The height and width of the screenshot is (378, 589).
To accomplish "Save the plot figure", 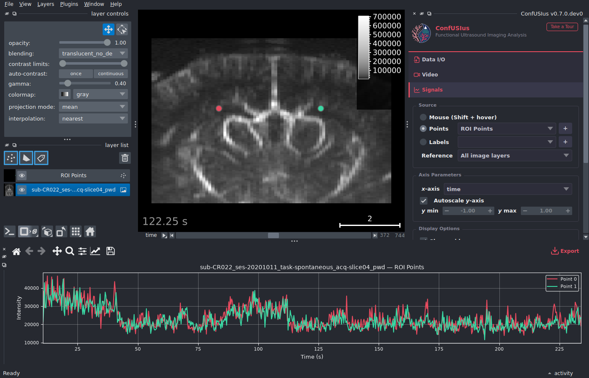I will click(x=111, y=251).
